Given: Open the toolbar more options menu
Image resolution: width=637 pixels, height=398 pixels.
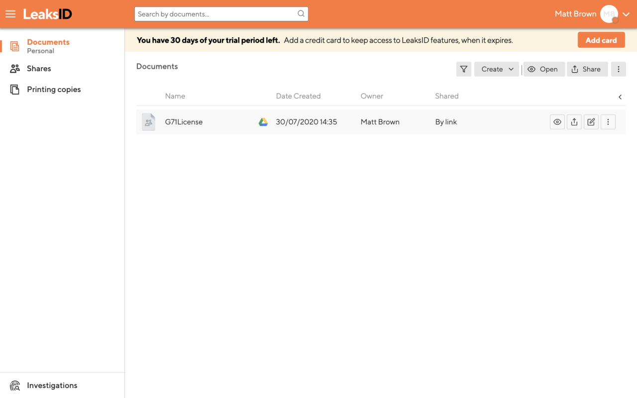Looking at the screenshot, I should click(619, 69).
